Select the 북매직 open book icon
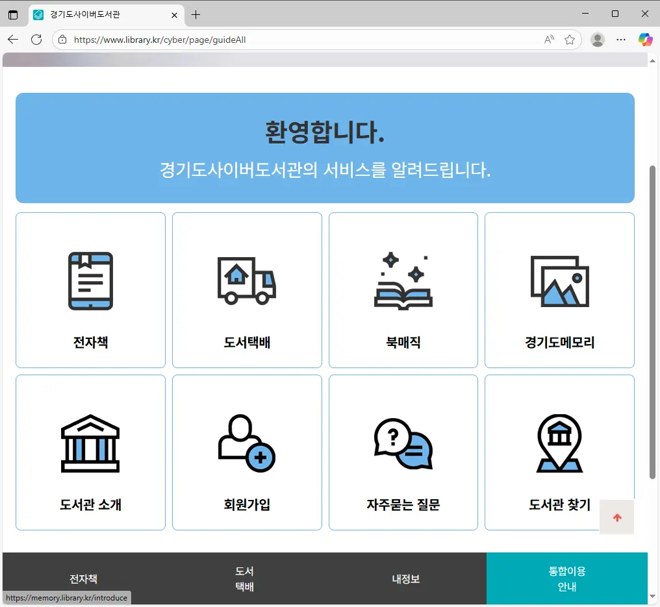The height and width of the screenshot is (607, 660). pos(403,281)
